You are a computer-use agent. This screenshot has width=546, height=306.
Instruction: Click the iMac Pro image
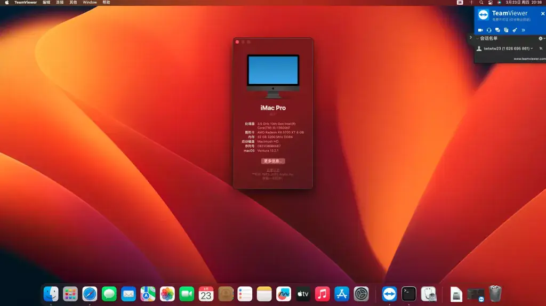click(x=273, y=76)
